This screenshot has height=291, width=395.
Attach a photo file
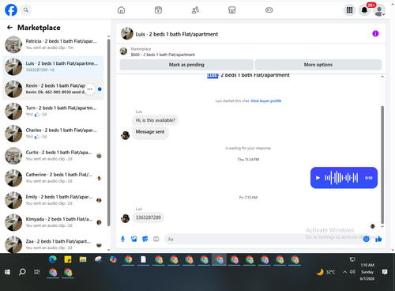tap(134, 239)
